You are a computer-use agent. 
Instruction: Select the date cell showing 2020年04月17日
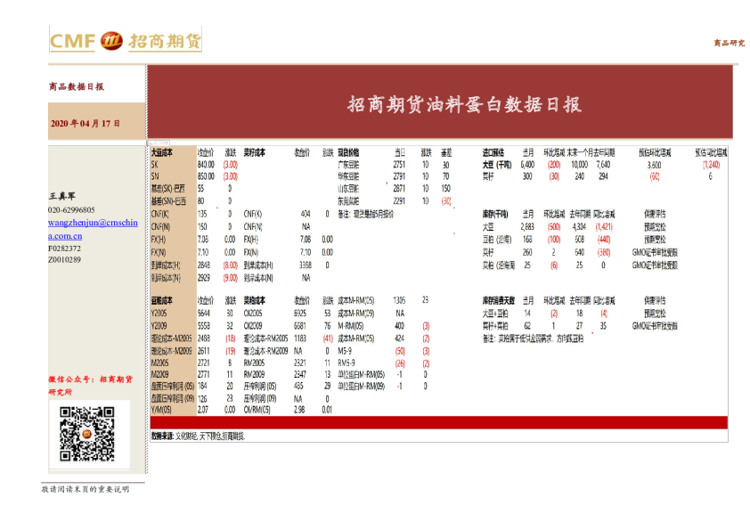click(x=85, y=121)
